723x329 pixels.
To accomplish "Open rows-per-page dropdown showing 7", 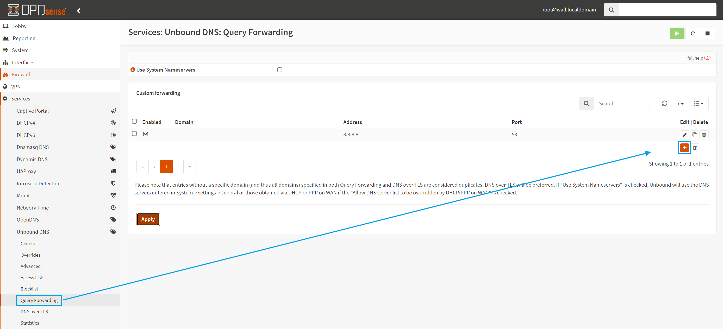I will click(x=680, y=104).
